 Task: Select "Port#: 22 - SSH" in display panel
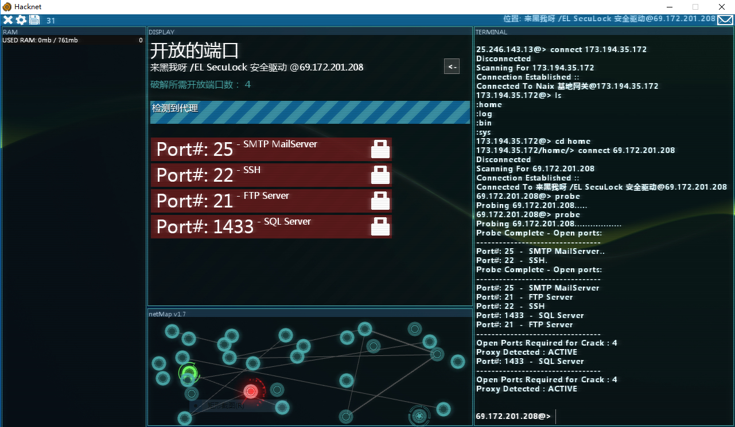(x=271, y=175)
